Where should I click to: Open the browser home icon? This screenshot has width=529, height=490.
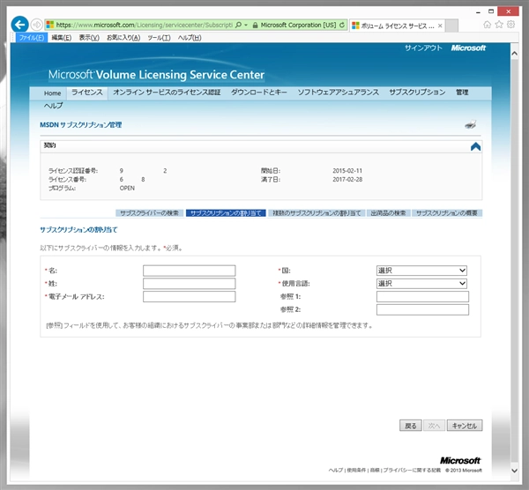487,25
